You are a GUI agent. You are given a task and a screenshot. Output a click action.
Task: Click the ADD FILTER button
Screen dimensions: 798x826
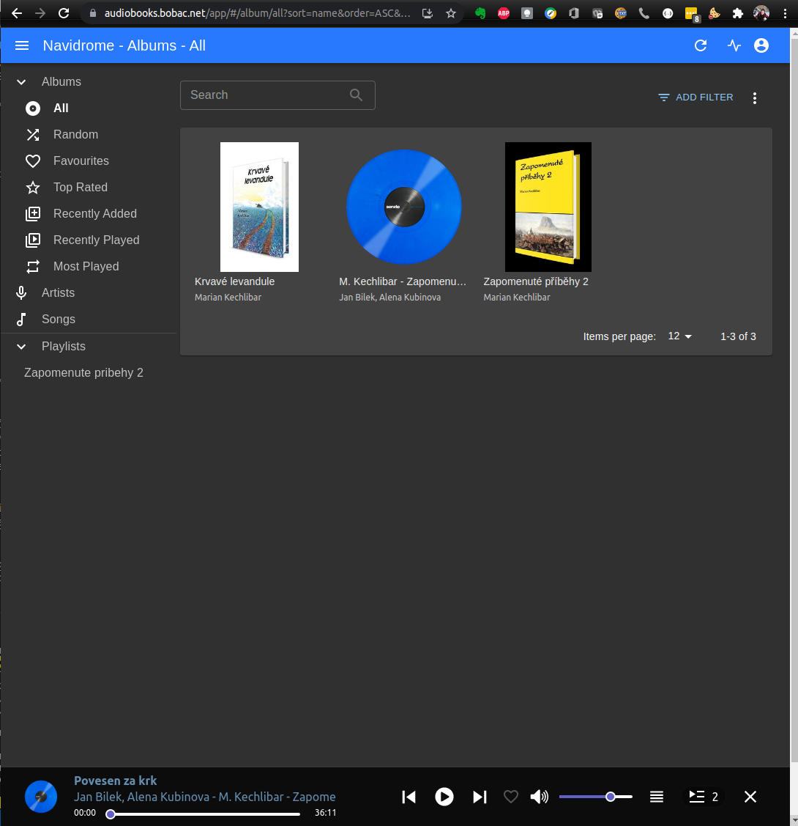695,97
